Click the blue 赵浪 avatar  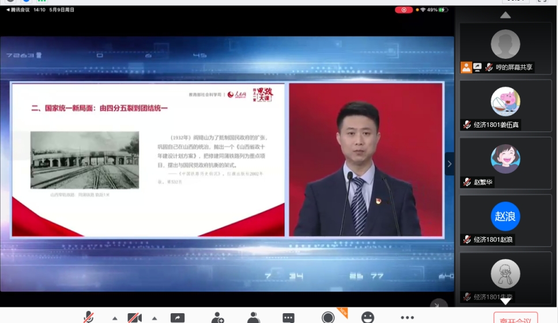506,216
